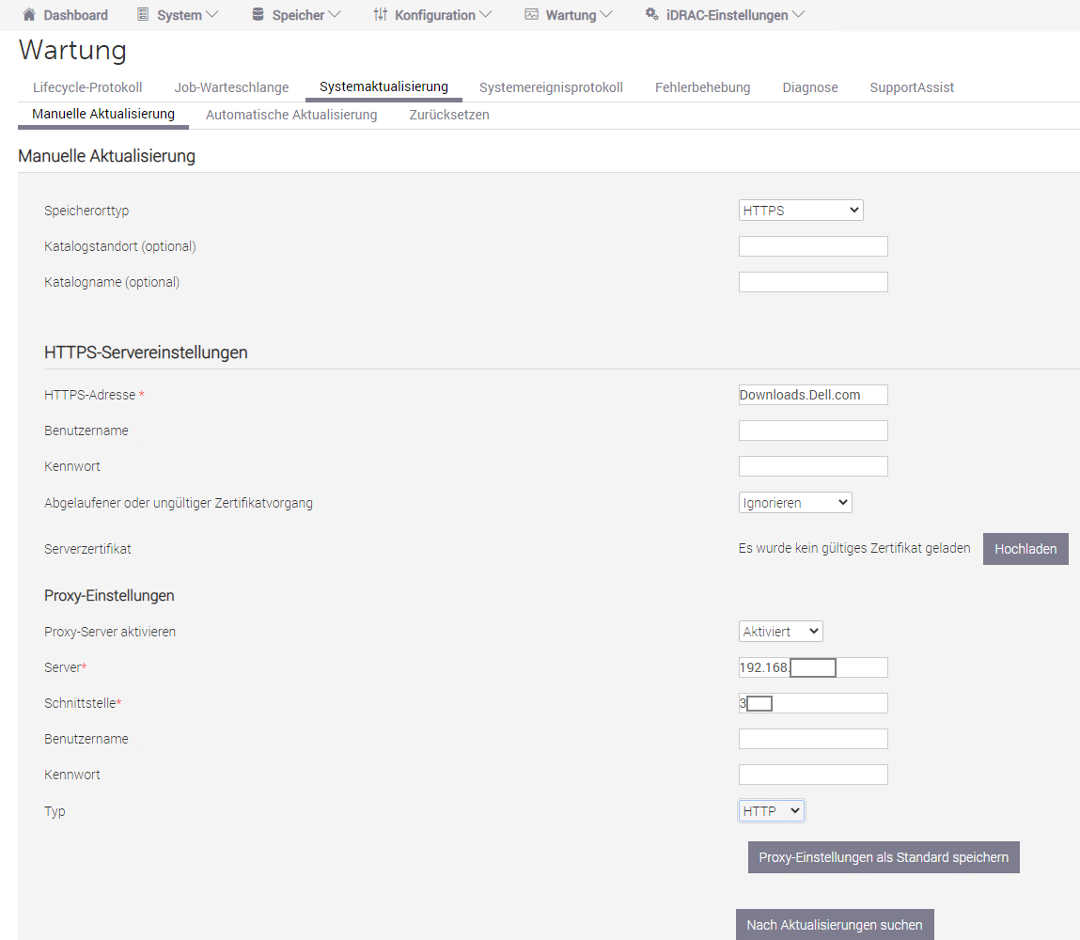The image size is (1080, 940).
Task: Focus HTTPS server Benutzername field
Action: 813,431
